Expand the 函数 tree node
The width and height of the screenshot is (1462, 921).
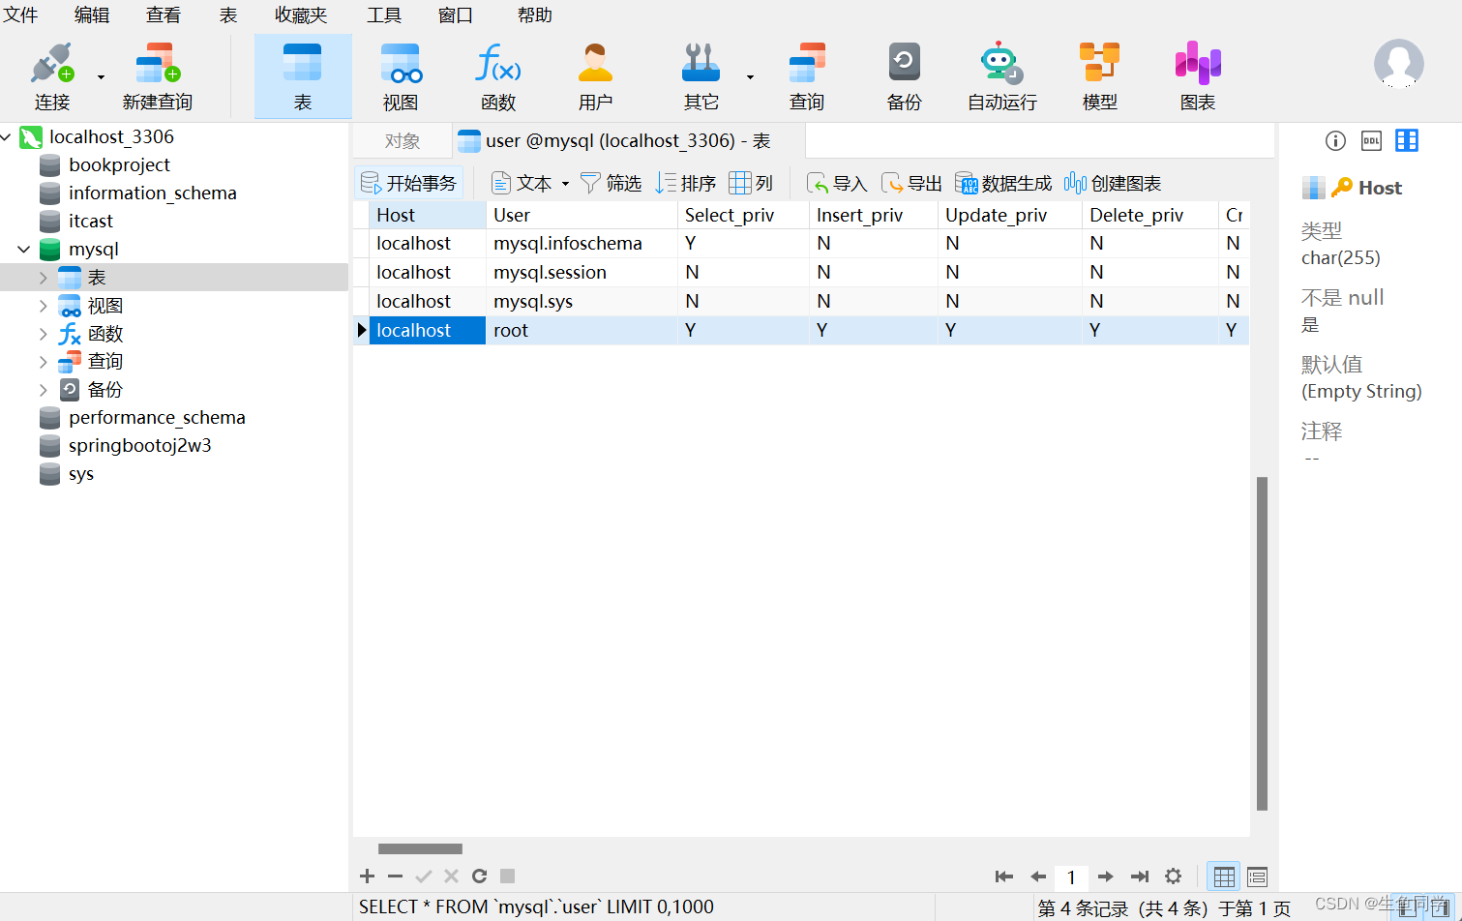click(x=43, y=334)
